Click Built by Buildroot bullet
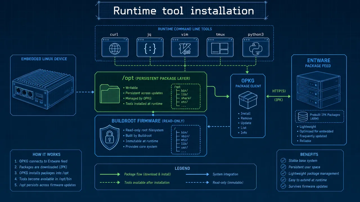360x202 pixels. coord(138,136)
